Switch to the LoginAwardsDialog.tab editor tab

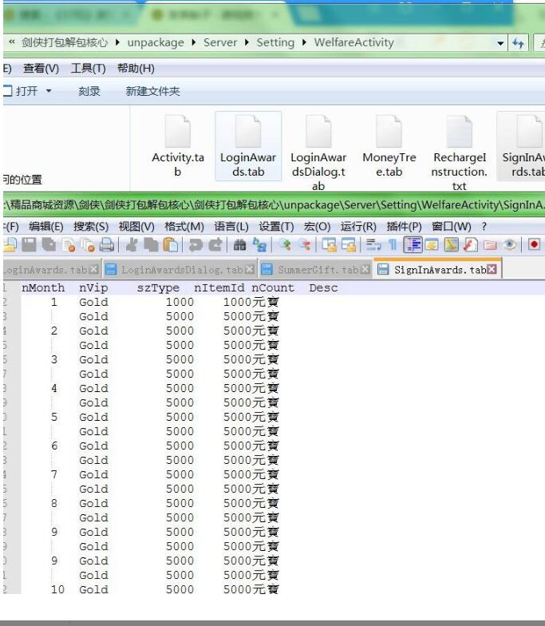[180, 270]
